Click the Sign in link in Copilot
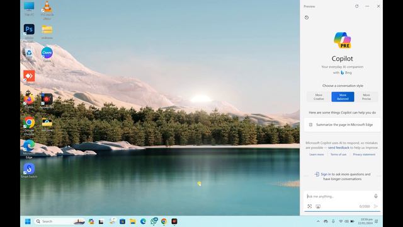The height and width of the screenshot is (227, 403). pos(326,174)
